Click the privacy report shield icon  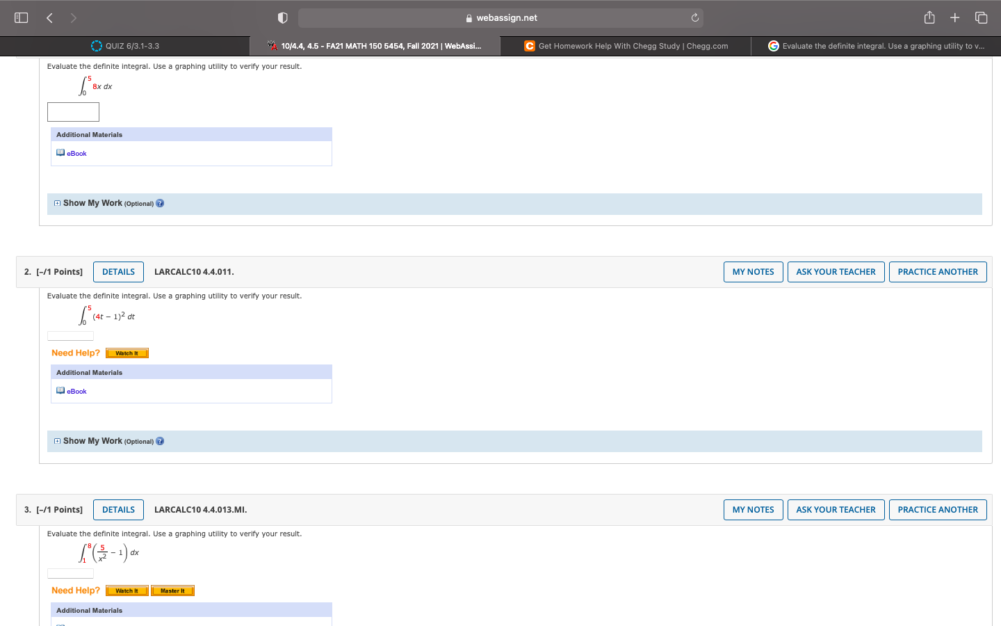pos(282,17)
